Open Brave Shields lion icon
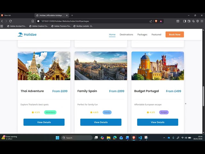 [156, 21]
